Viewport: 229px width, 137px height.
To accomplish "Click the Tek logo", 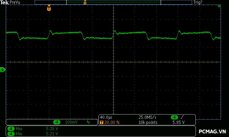I will 4,2.
